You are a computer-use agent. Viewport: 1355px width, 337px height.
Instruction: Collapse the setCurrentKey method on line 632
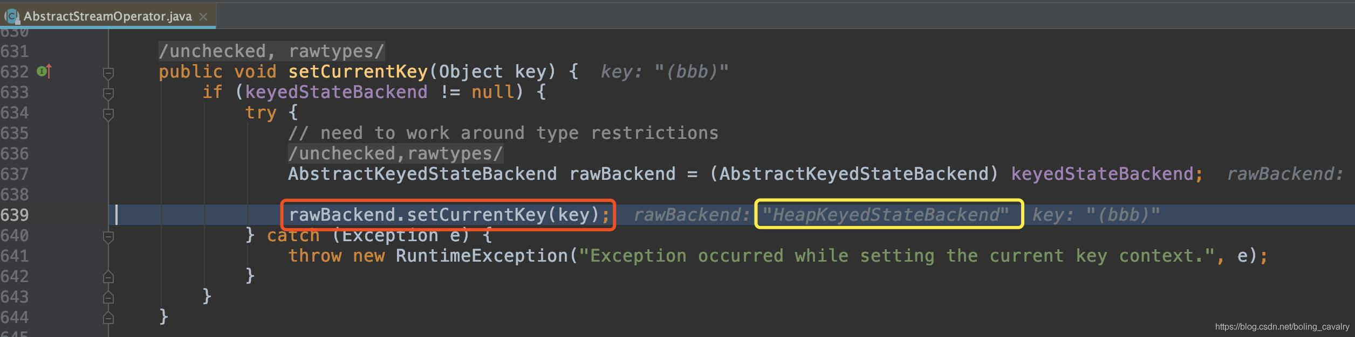[x=108, y=73]
